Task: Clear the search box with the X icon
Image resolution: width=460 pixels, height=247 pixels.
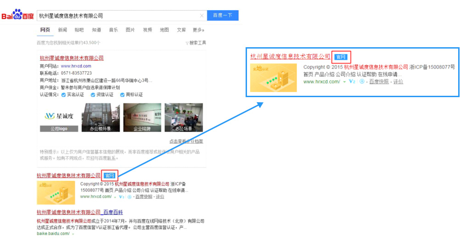Action: click(x=202, y=16)
